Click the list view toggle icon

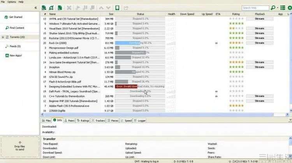[283, 8]
